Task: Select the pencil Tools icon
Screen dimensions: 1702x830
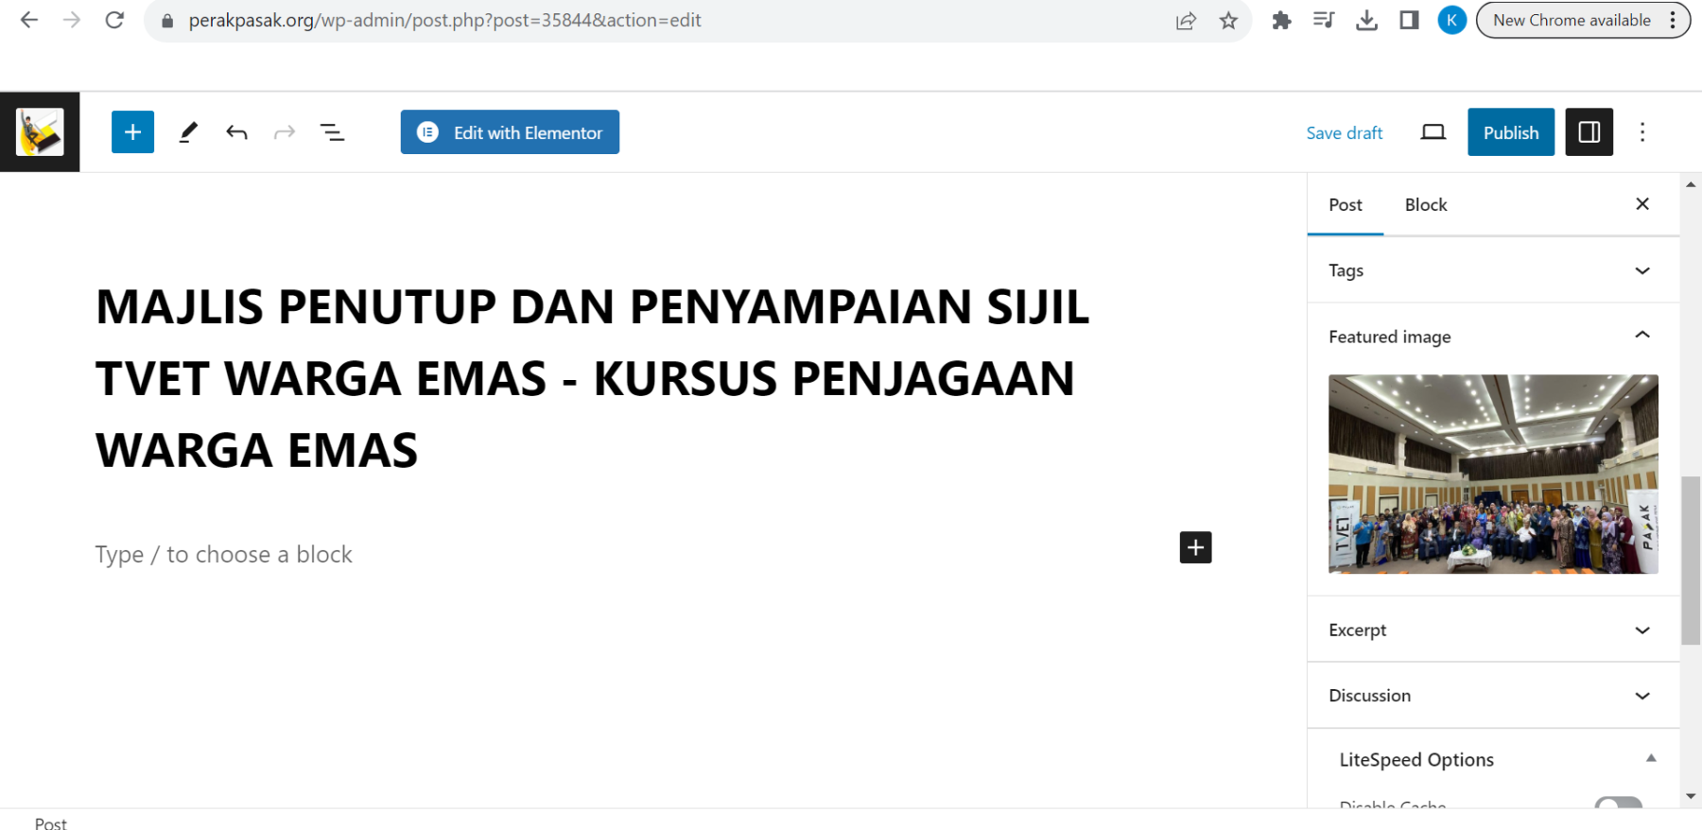Action: (x=188, y=132)
